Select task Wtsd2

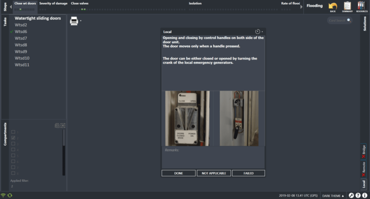[21, 25]
